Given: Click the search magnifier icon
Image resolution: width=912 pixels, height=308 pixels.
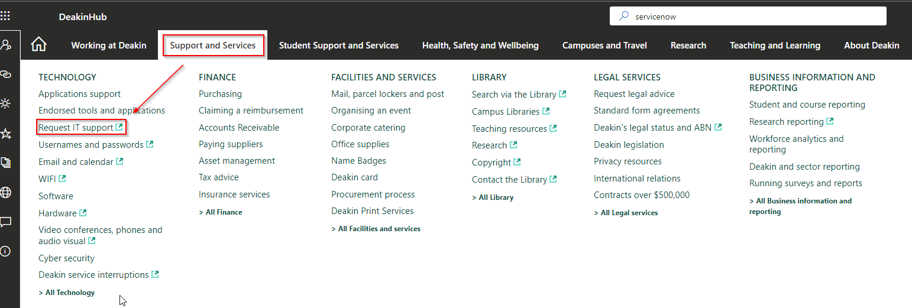Looking at the screenshot, I should pos(623,17).
